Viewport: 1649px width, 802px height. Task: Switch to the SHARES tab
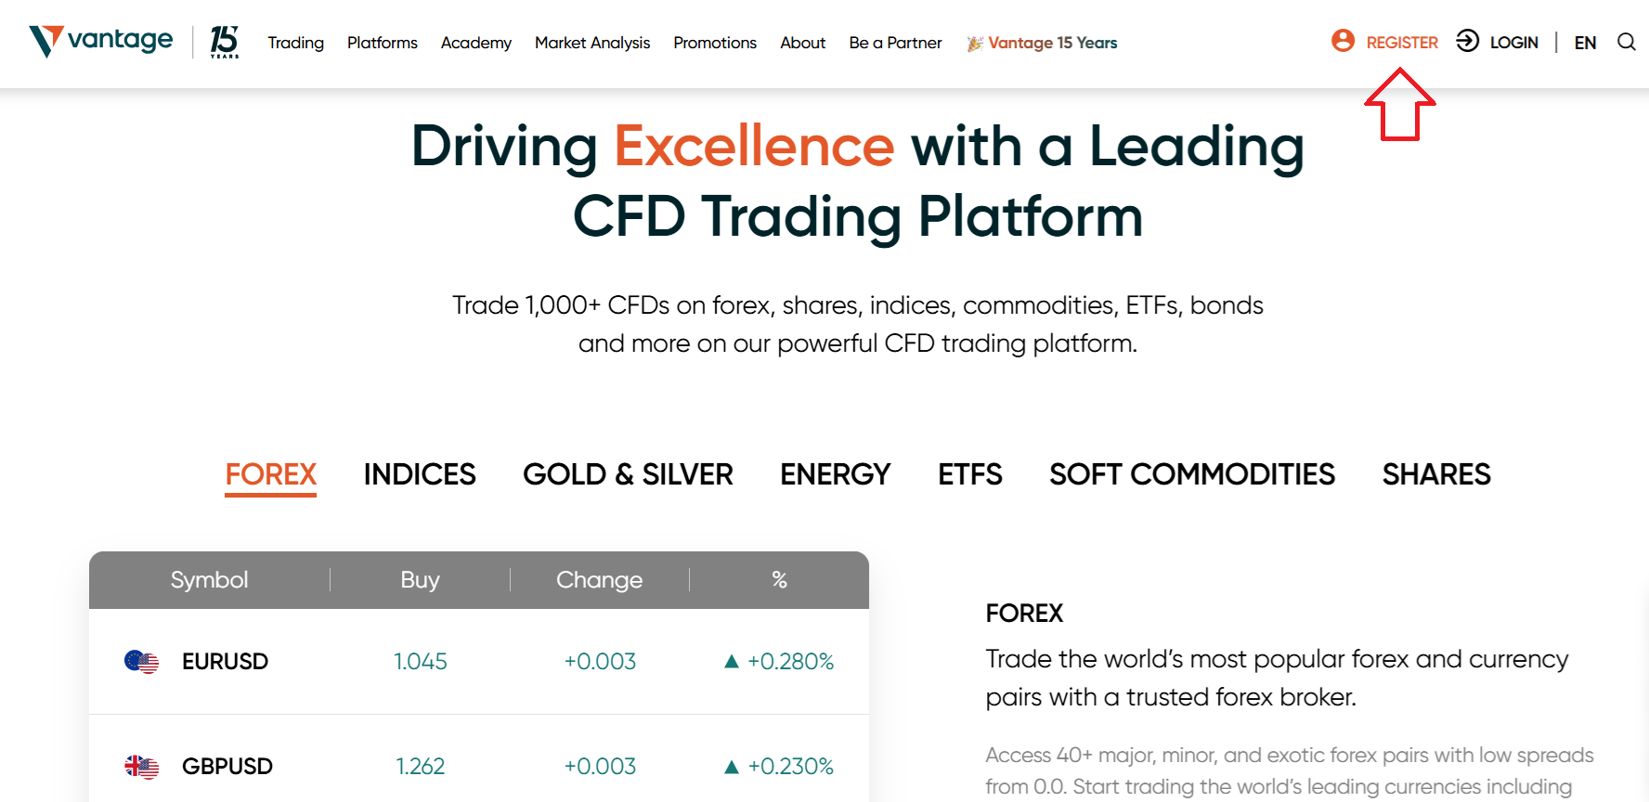pyautogui.click(x=1436, y=474)
